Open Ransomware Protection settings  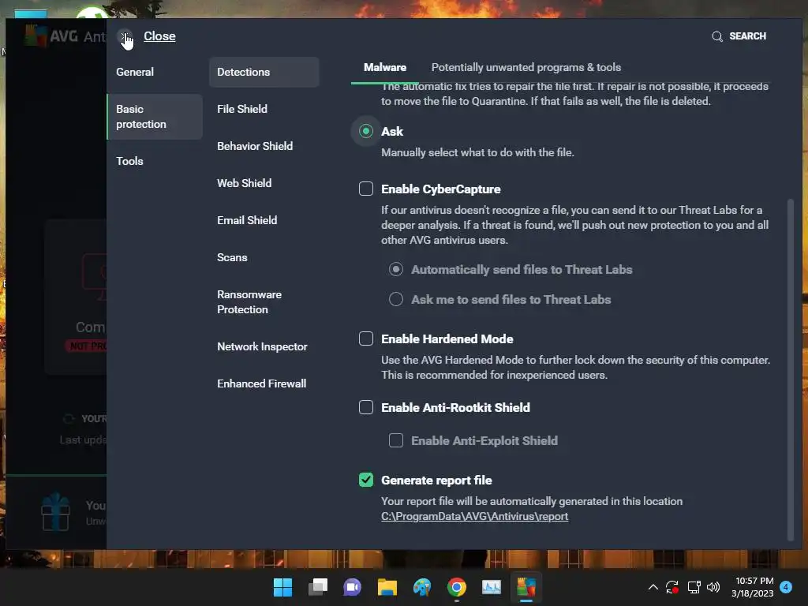[249, 302]
